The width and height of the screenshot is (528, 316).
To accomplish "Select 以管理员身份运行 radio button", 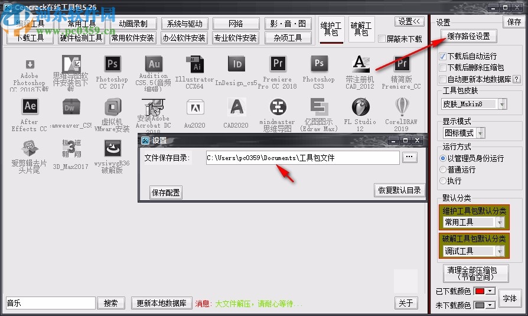I will [443, 158].
